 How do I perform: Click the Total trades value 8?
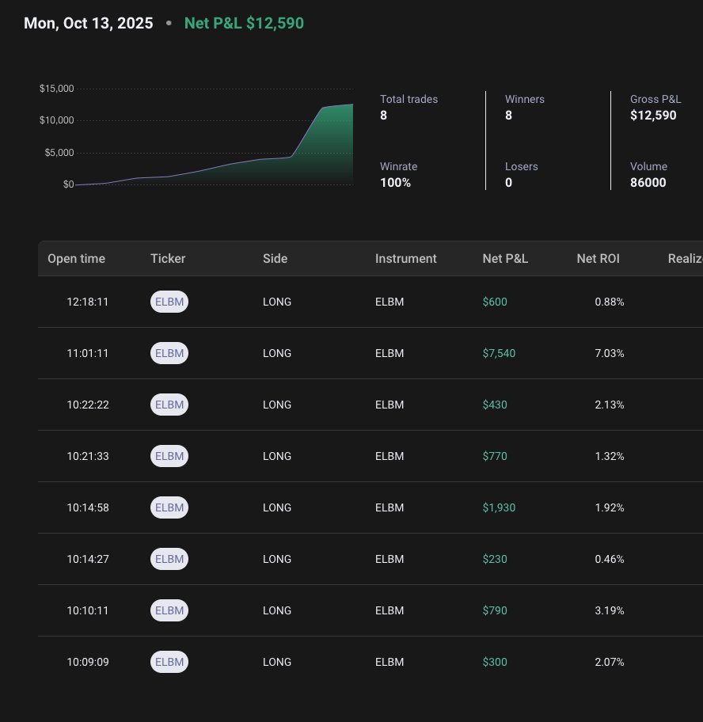pos(383,115)
